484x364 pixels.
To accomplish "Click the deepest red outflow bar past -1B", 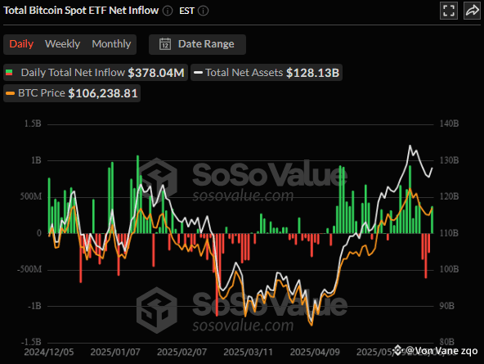I will pos(217,275).
